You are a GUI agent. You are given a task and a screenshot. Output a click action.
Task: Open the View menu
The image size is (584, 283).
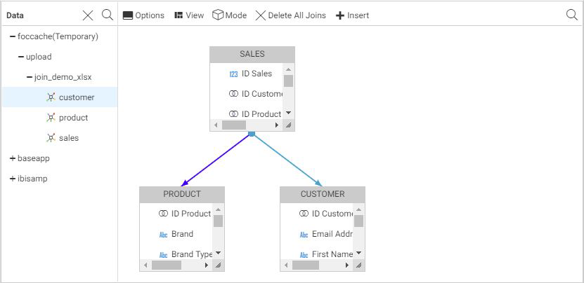tap(189, 15)
